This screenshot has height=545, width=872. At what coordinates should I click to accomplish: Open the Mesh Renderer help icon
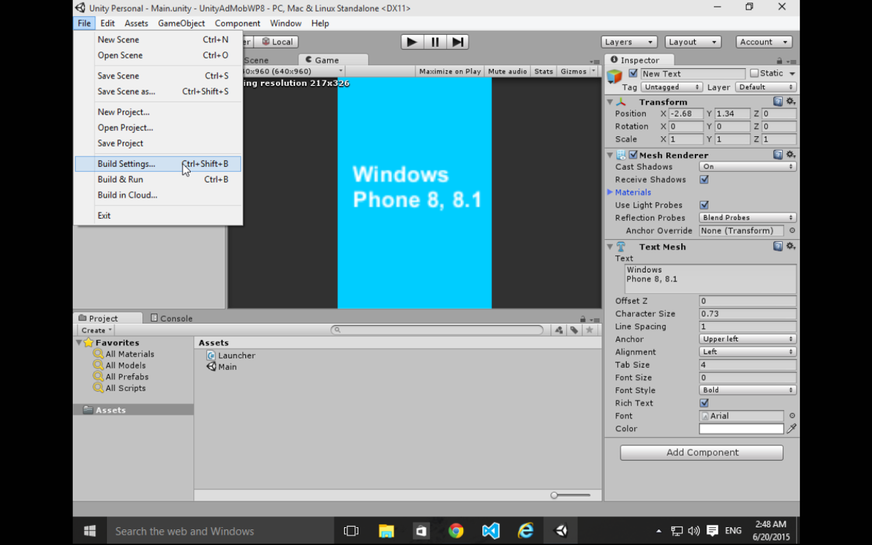[778, 155]
